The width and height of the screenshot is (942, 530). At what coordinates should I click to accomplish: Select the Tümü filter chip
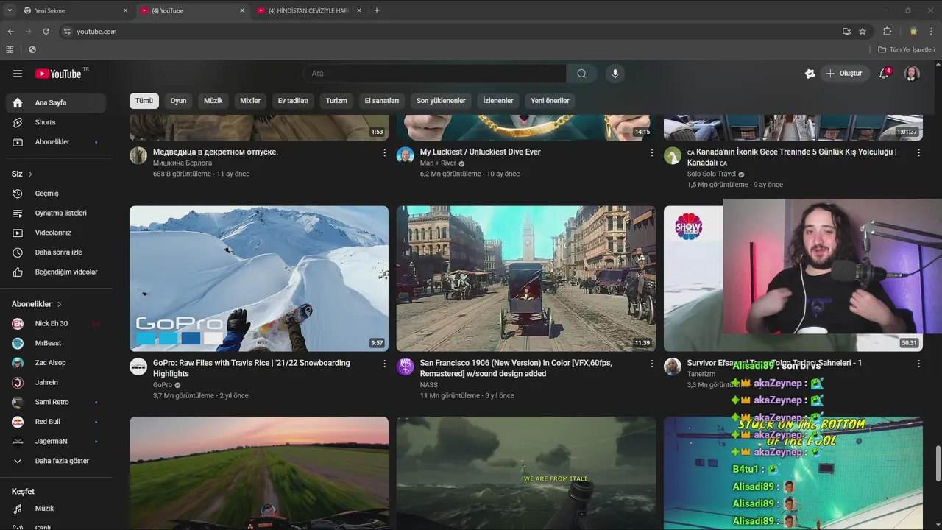[x=144, y=101]
